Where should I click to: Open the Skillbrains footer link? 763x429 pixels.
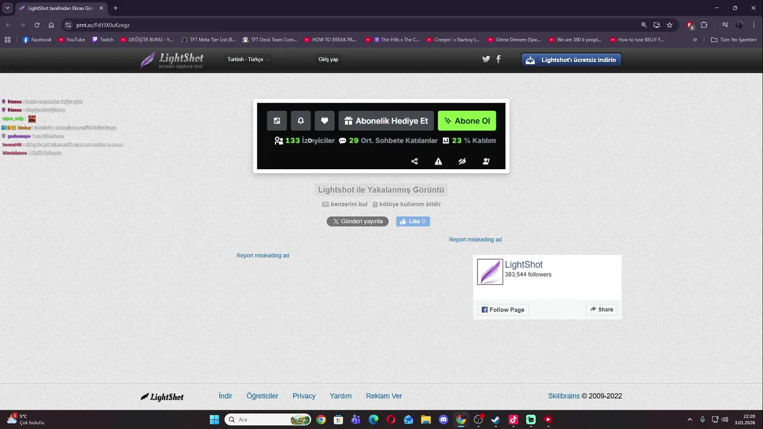tap(564, 396)
